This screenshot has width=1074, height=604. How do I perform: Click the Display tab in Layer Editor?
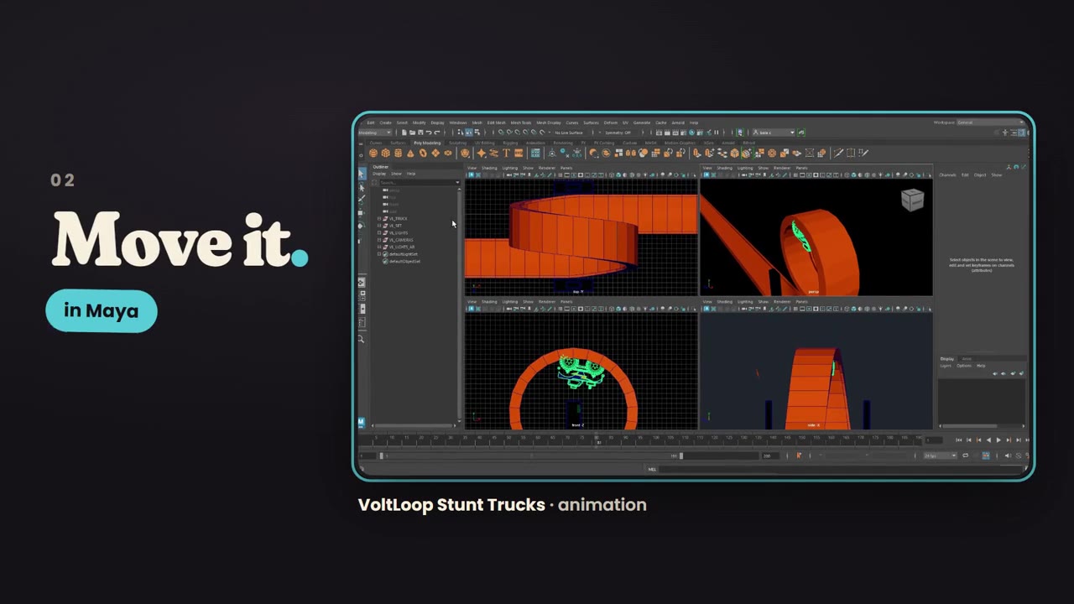coord(946,358)
